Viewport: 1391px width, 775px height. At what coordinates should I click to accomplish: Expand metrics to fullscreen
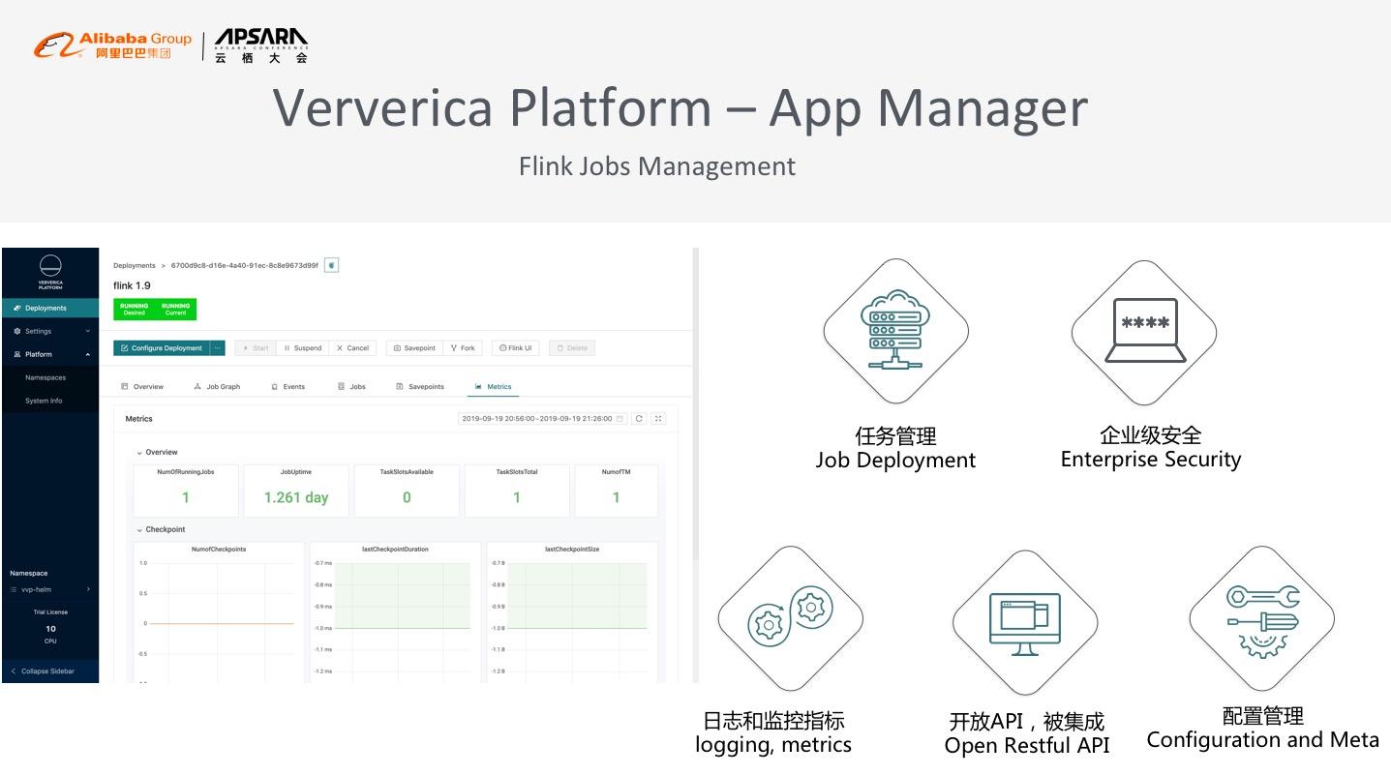[658, 419]
